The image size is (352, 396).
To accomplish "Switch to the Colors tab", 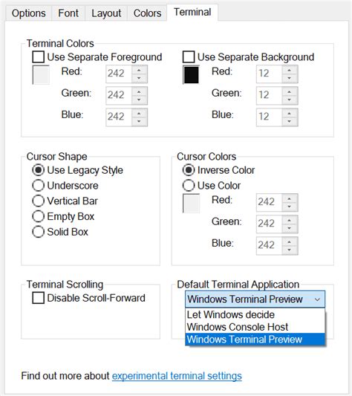I will tap(147, 13).
